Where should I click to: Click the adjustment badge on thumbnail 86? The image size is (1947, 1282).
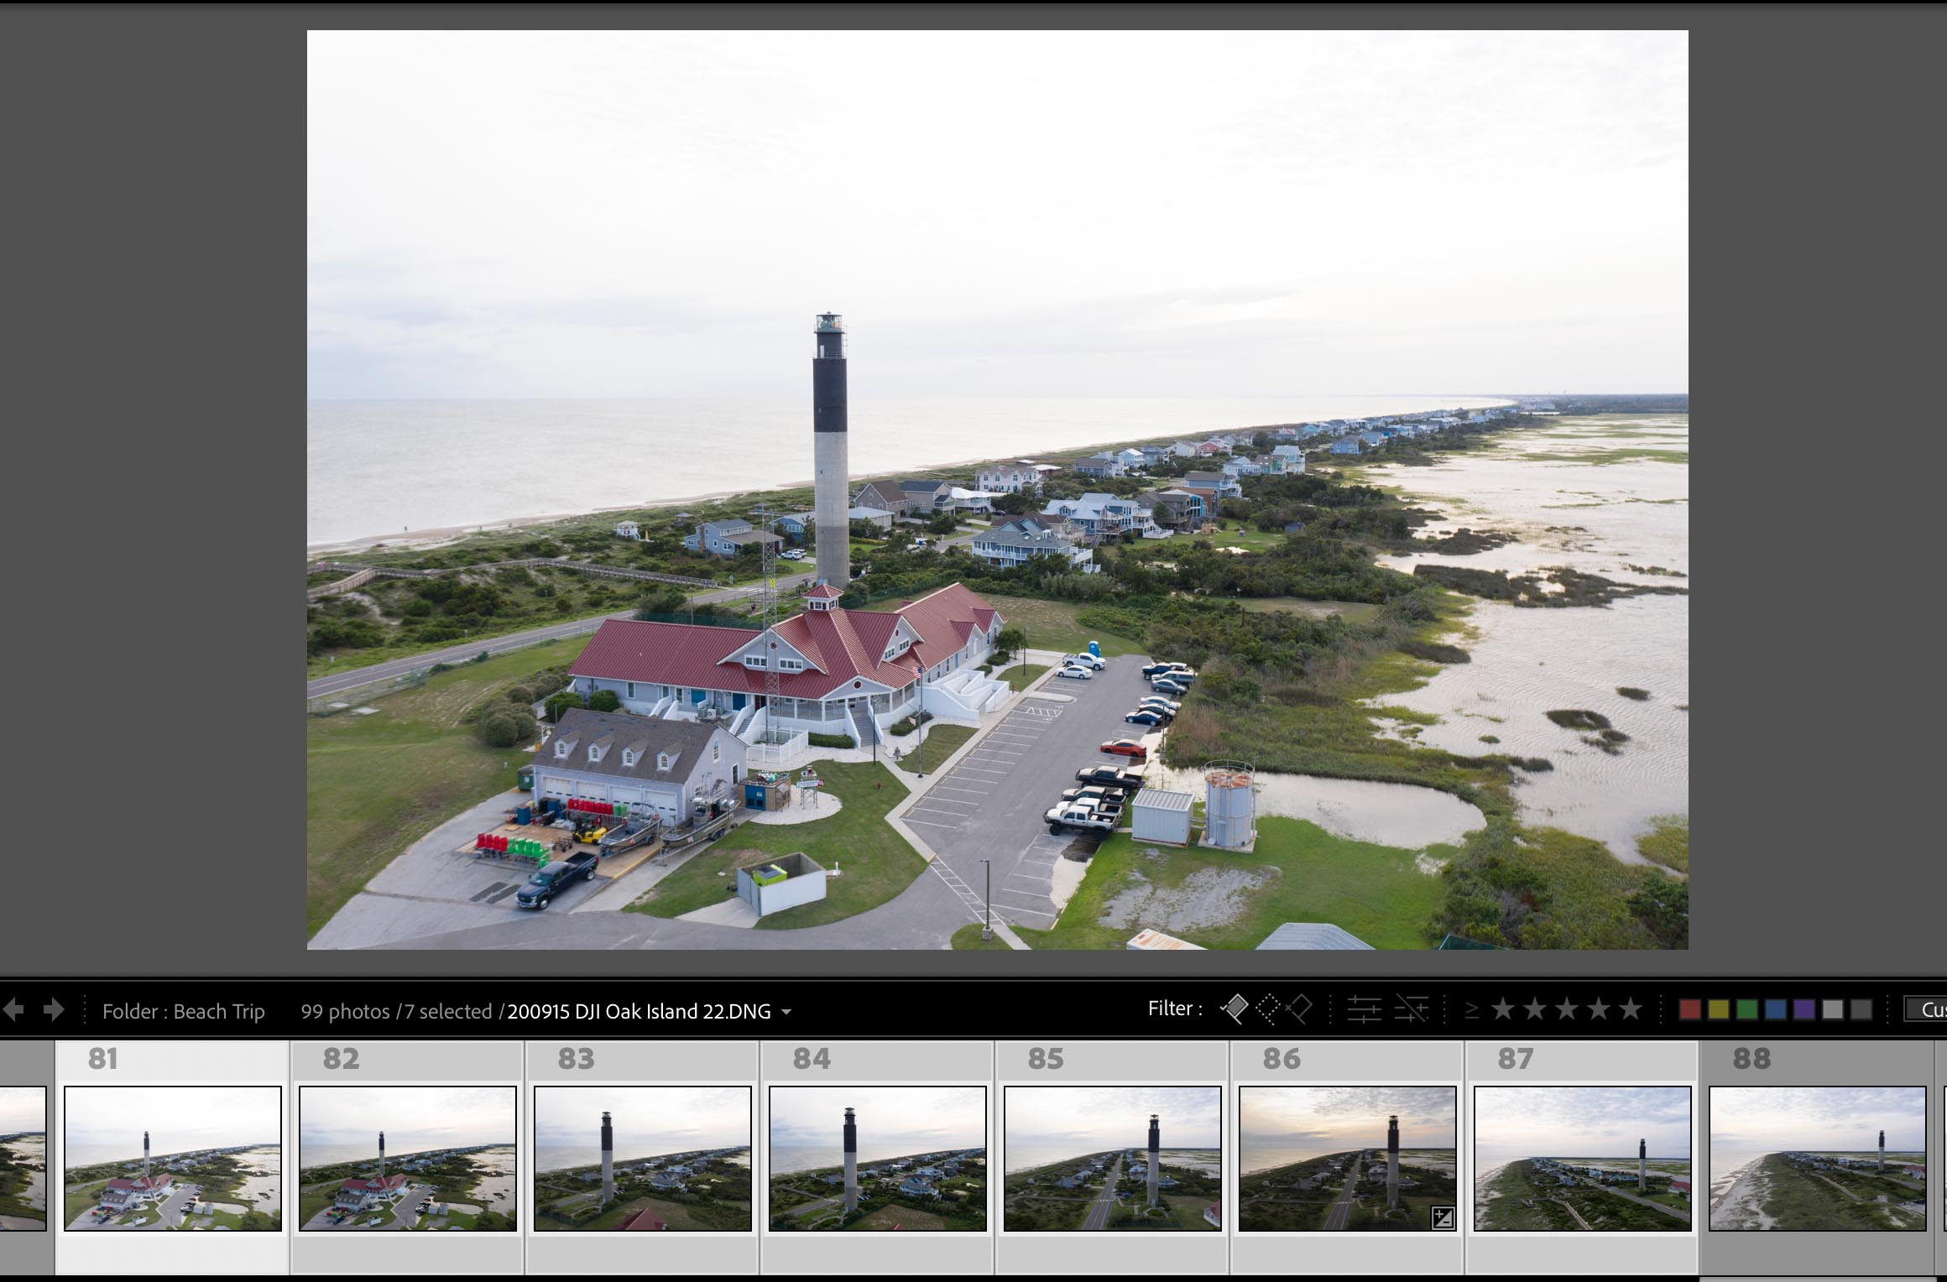1443,1218
